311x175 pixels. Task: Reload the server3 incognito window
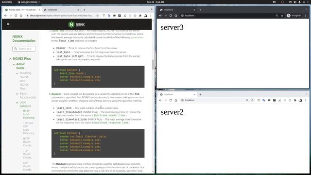[x=171, y=16]
